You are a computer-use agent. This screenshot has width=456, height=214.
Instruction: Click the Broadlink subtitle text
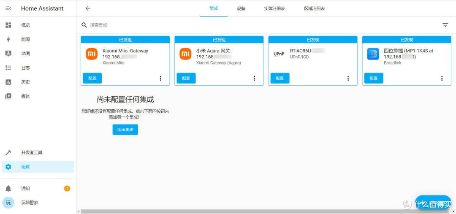click(393, 63)
